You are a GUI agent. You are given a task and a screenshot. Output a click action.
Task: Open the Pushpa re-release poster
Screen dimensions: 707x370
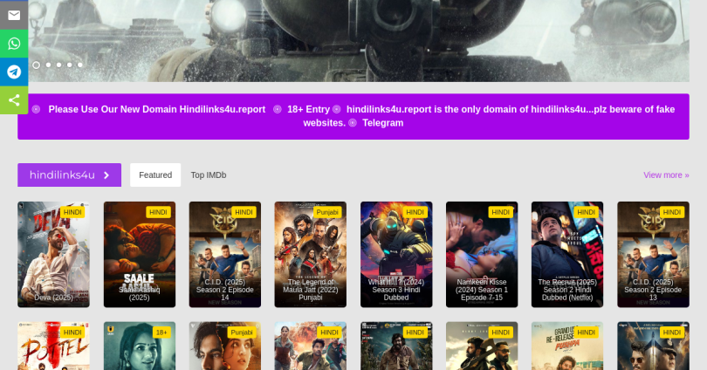pyautogui.click(x=567, y=346)
